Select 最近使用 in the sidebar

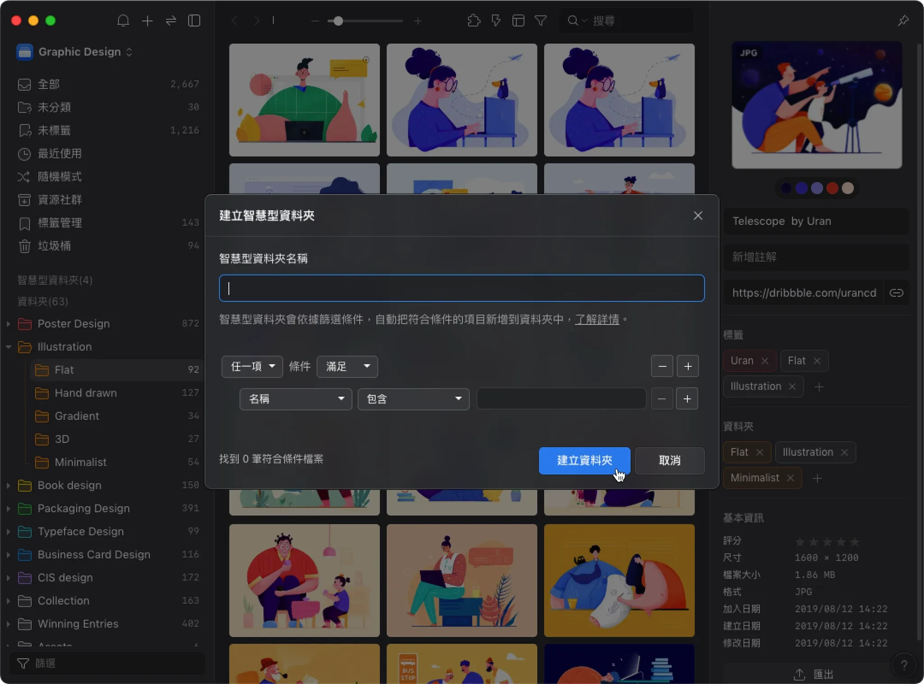[108, 154]
